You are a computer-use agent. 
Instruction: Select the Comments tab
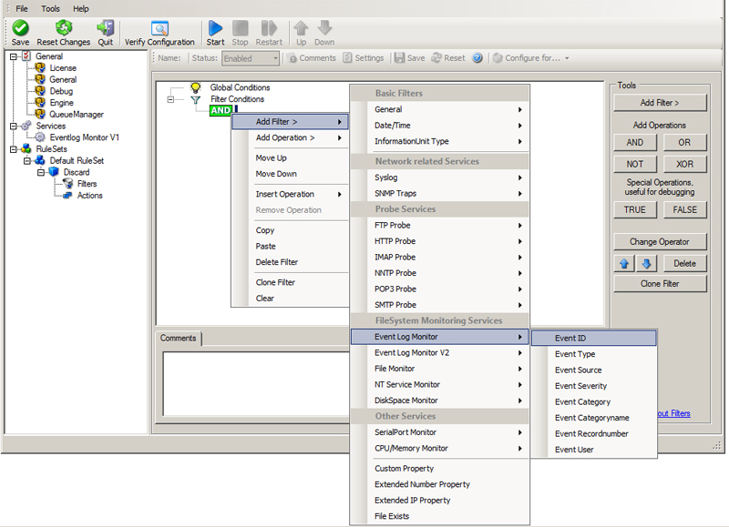click(179, 338)
